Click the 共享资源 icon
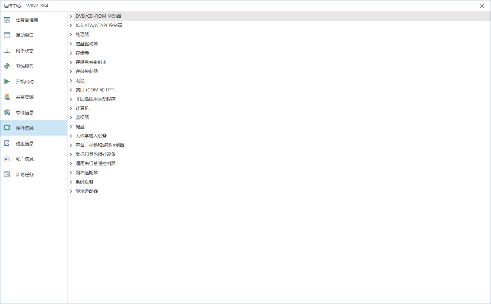The image size is (491, 304). point(7,97)
